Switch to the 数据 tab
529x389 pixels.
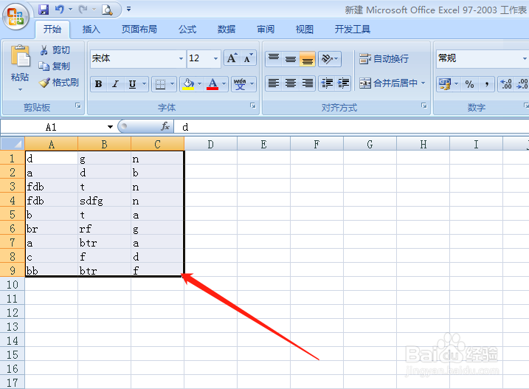tap(226, 30)
